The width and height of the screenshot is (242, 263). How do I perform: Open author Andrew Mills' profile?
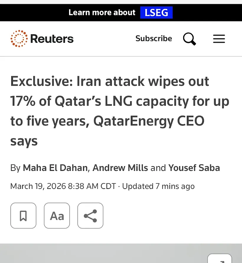coord(120,168)
